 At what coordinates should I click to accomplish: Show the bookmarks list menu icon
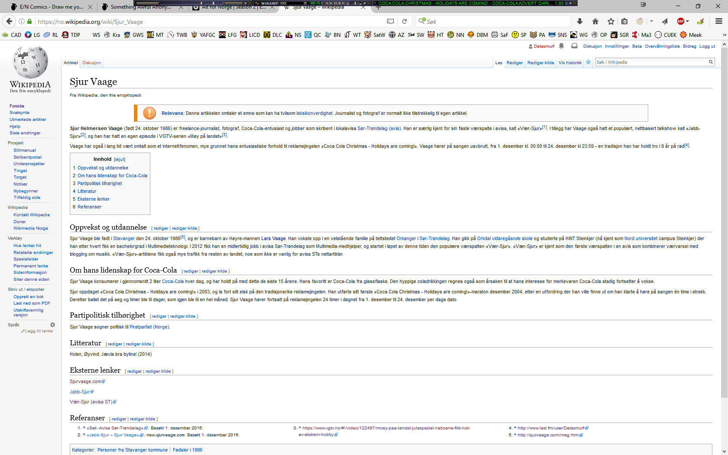tap(624, 21)
